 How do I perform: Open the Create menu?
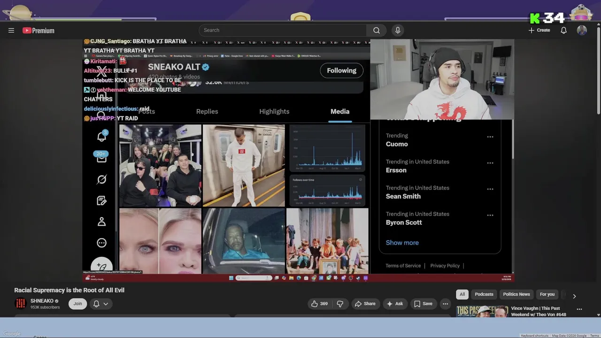pos(539,30)
